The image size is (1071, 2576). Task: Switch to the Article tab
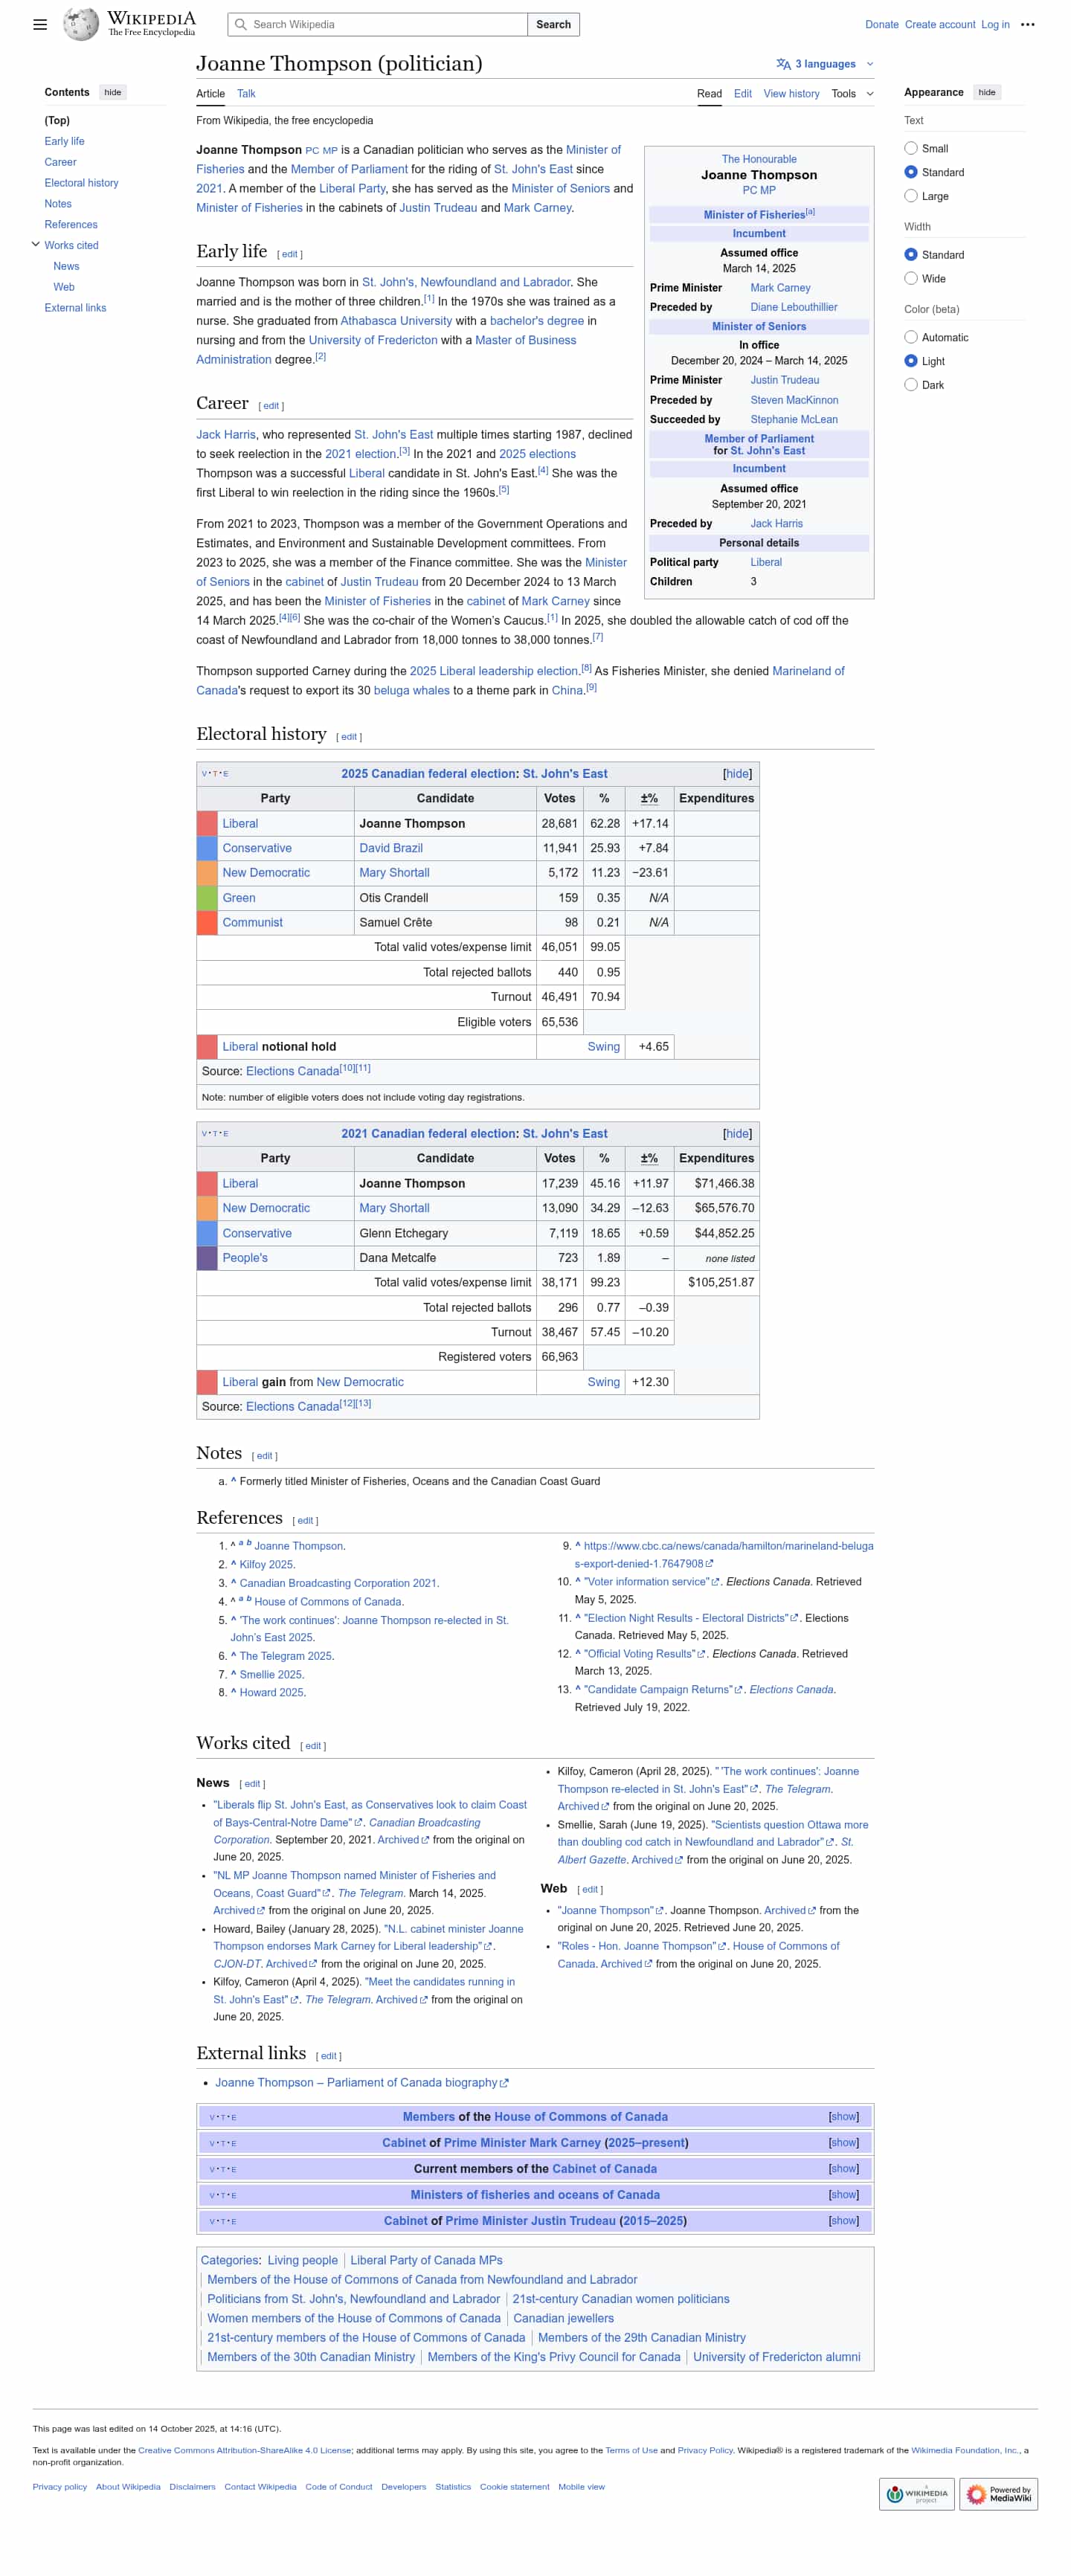point(210,94)
